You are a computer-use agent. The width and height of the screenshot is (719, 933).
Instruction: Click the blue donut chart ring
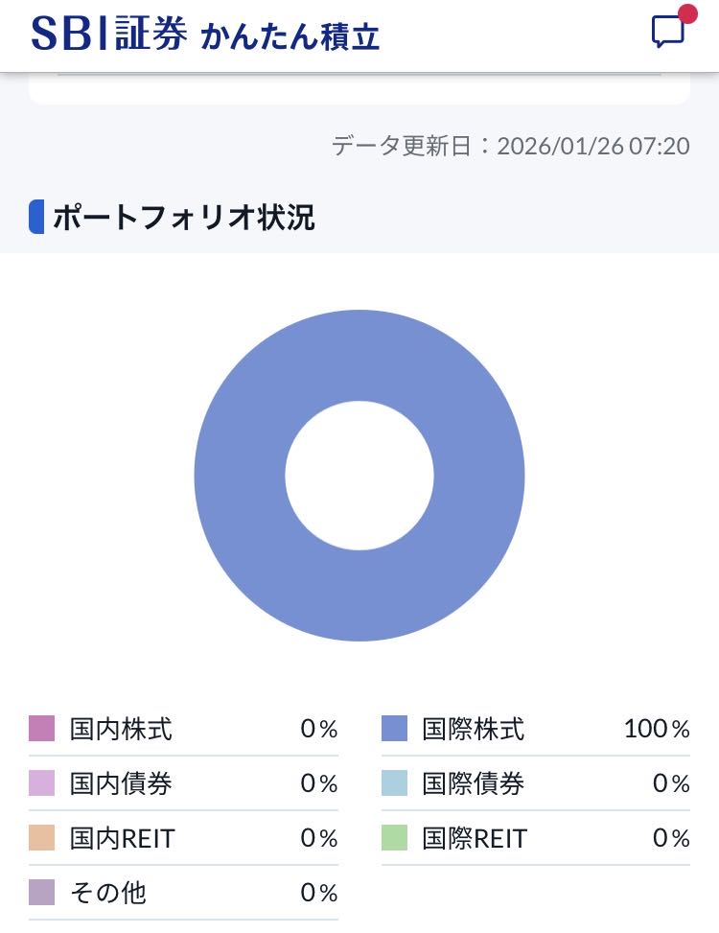240,476
